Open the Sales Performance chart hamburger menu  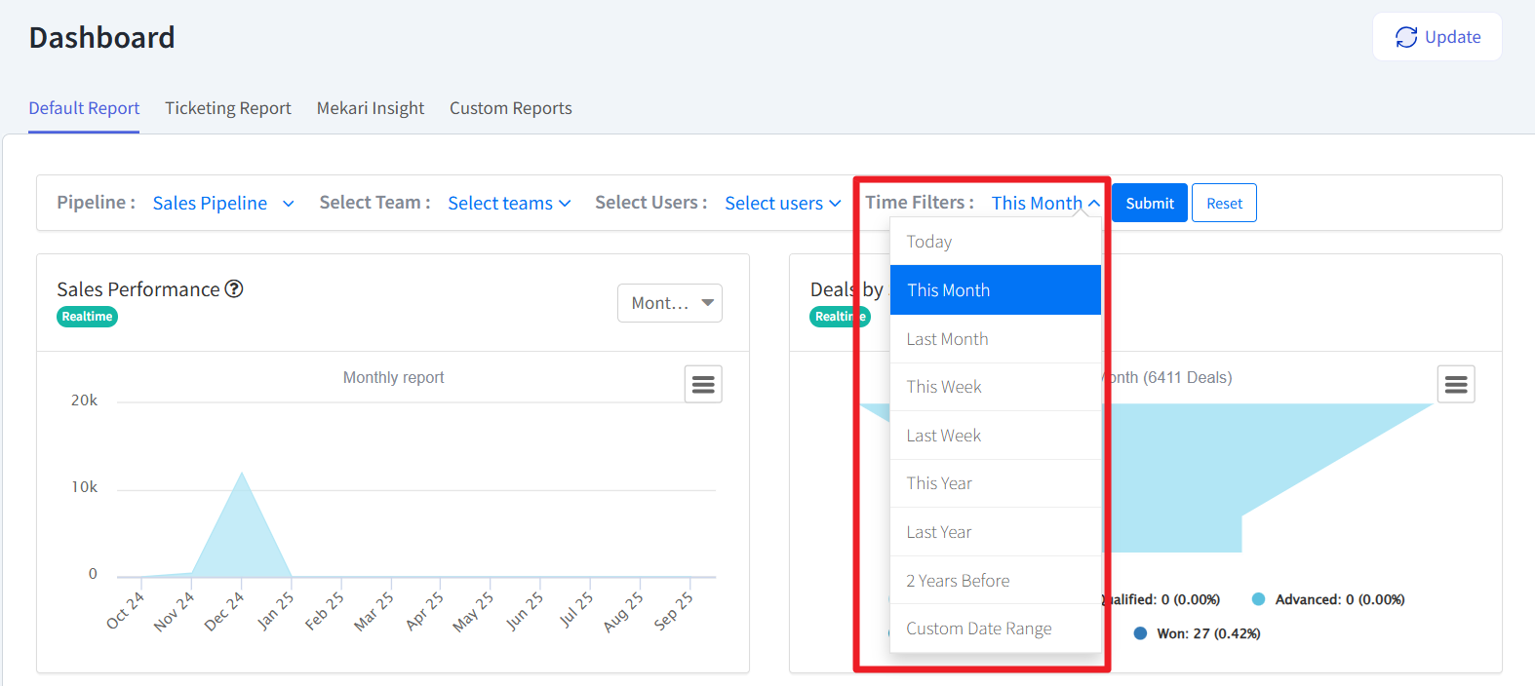coord(703,385)
